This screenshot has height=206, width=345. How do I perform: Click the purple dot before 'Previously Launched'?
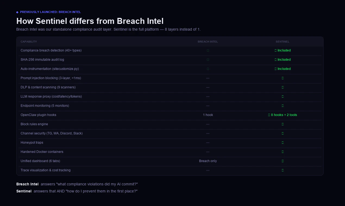tap(17, 12)
